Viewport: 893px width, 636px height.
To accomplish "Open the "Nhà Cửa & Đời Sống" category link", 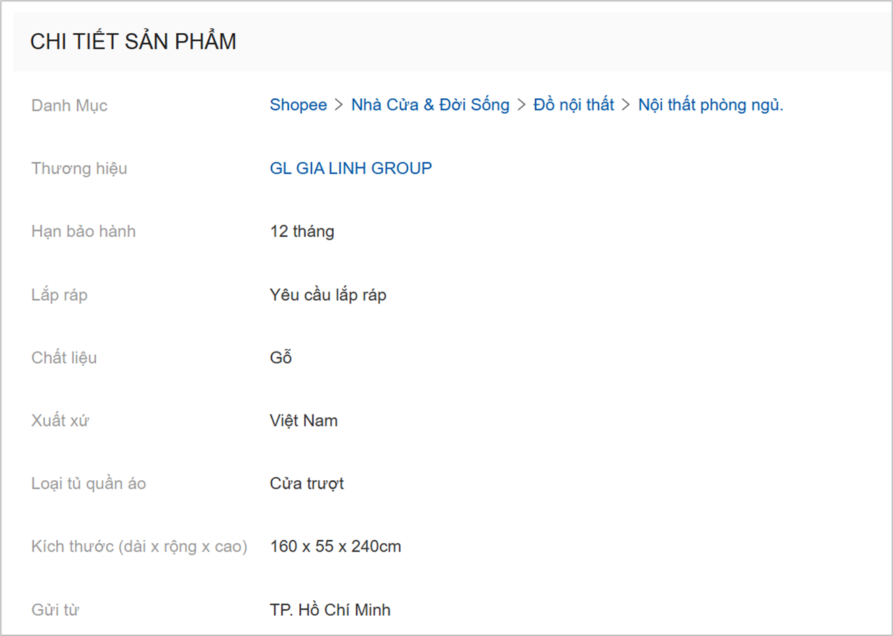I will coord(430,104).
